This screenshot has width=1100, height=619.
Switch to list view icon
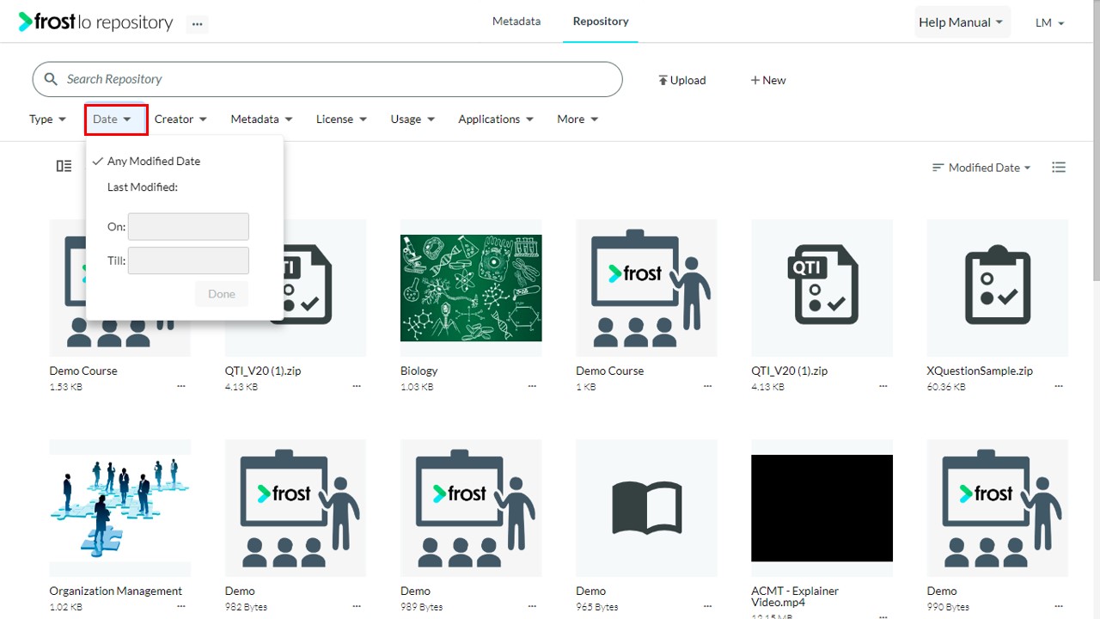1059,168
